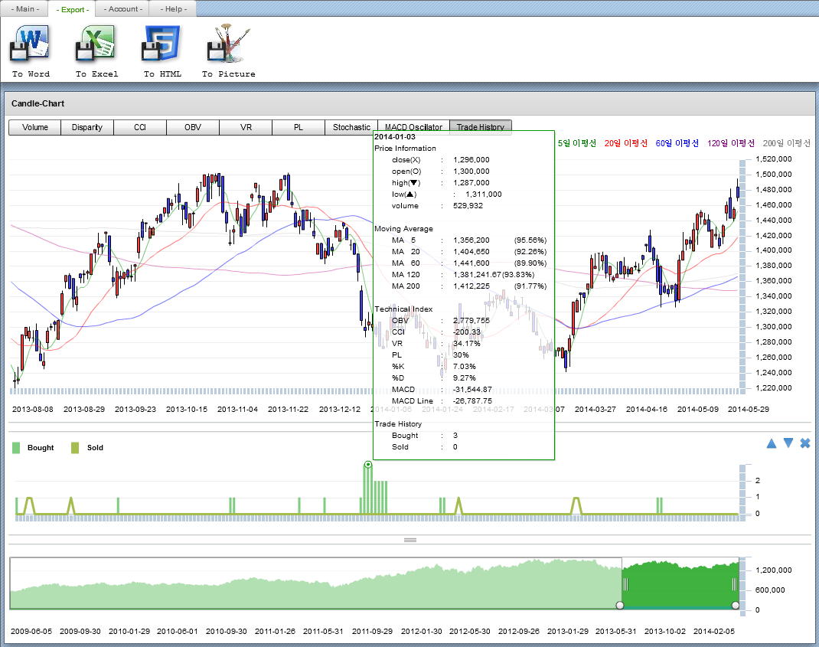Open the Account menu tab

[122, 8]
